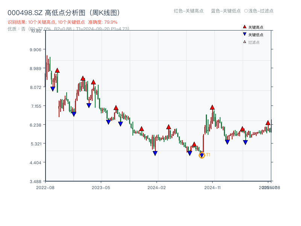Click the leftmost blue low-point triangle

[x=53, y=89]
